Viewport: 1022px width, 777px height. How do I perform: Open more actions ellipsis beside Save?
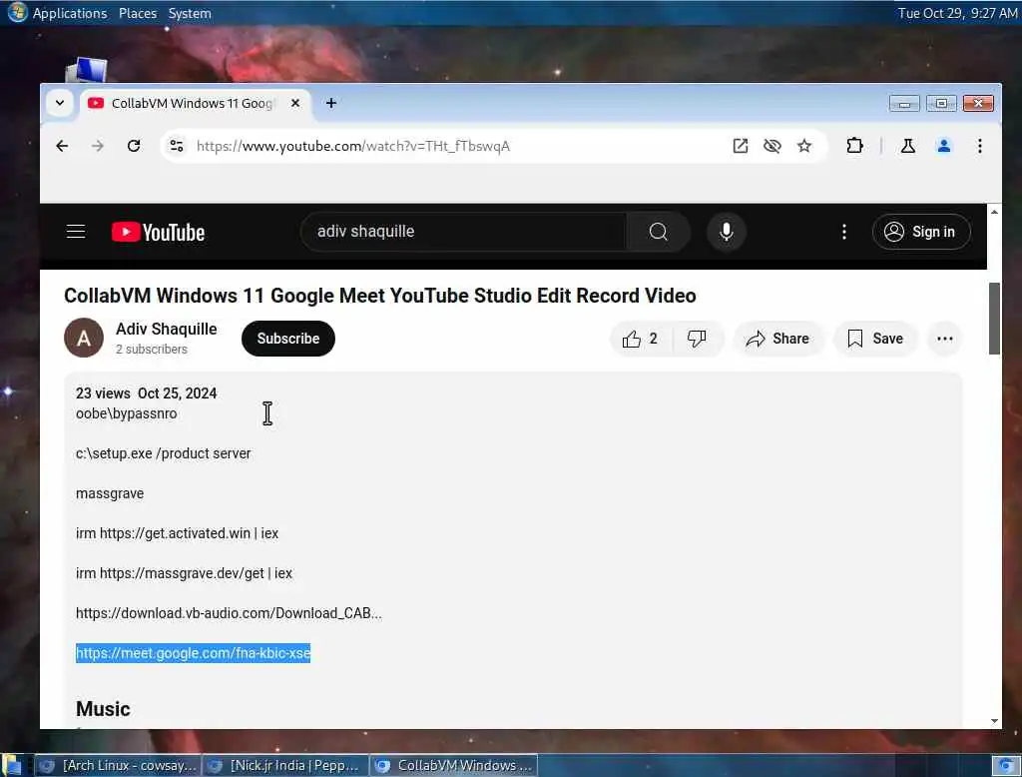pyautogui.click(x=944, y=339)
